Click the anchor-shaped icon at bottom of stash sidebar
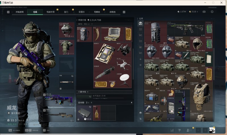The height and width of the screenshot is (135, 227). (140, 119)
